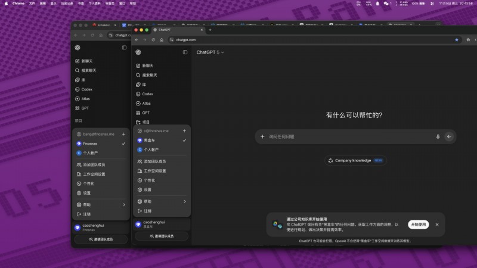This screenshot has height=268, width=477.
Task: Go to home in front Chrome window
Action: click(162, 40)
